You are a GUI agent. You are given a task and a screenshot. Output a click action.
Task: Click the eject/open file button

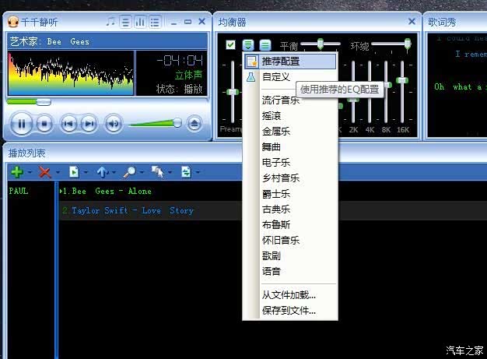click(x=194, y=123)
